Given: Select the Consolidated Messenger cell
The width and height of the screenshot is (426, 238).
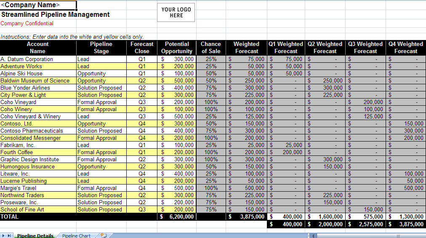Looking at the screenshot, I should (x=38, y=138).
